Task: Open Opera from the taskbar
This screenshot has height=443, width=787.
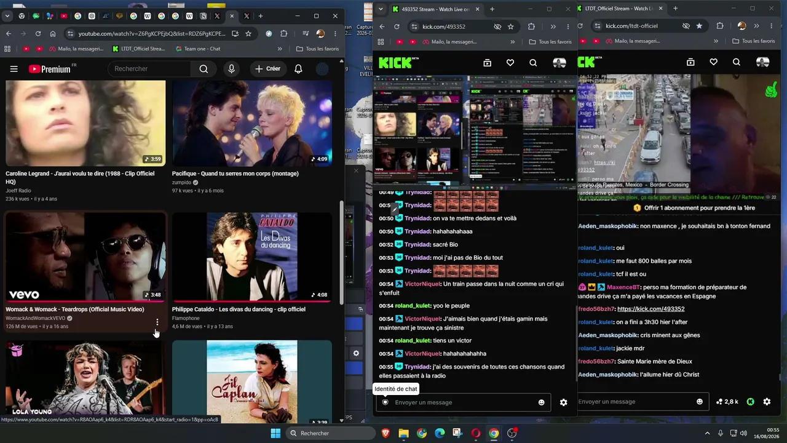Action: 476,433
